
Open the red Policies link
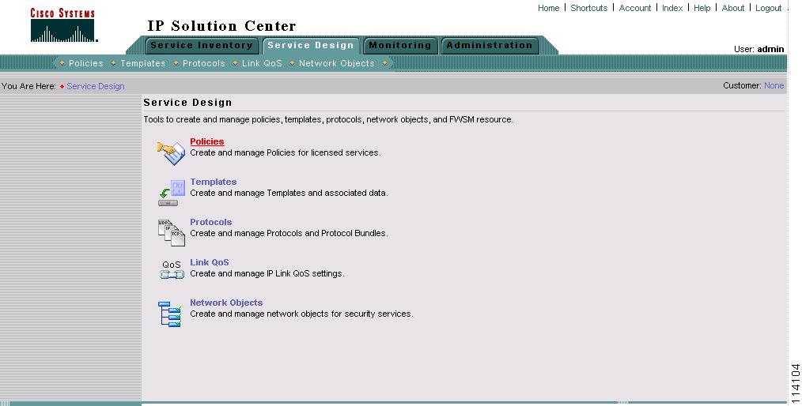click(207, 141)
